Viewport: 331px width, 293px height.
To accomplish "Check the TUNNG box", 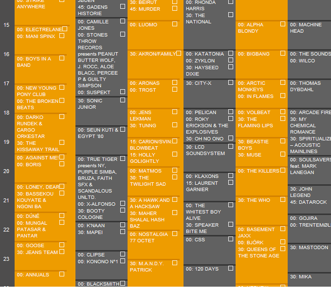I will point(175,125).
